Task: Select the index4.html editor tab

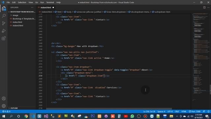Action: [46, 7]
